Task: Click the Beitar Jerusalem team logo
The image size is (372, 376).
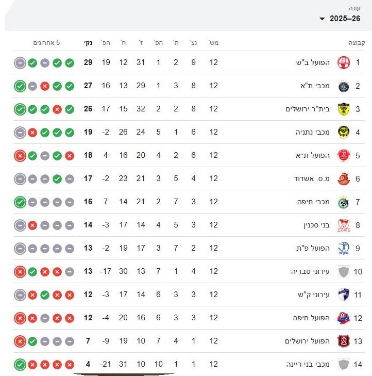Action: [343, 109]
